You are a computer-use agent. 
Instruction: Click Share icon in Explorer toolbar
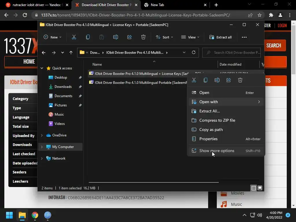tap(129, 37)
